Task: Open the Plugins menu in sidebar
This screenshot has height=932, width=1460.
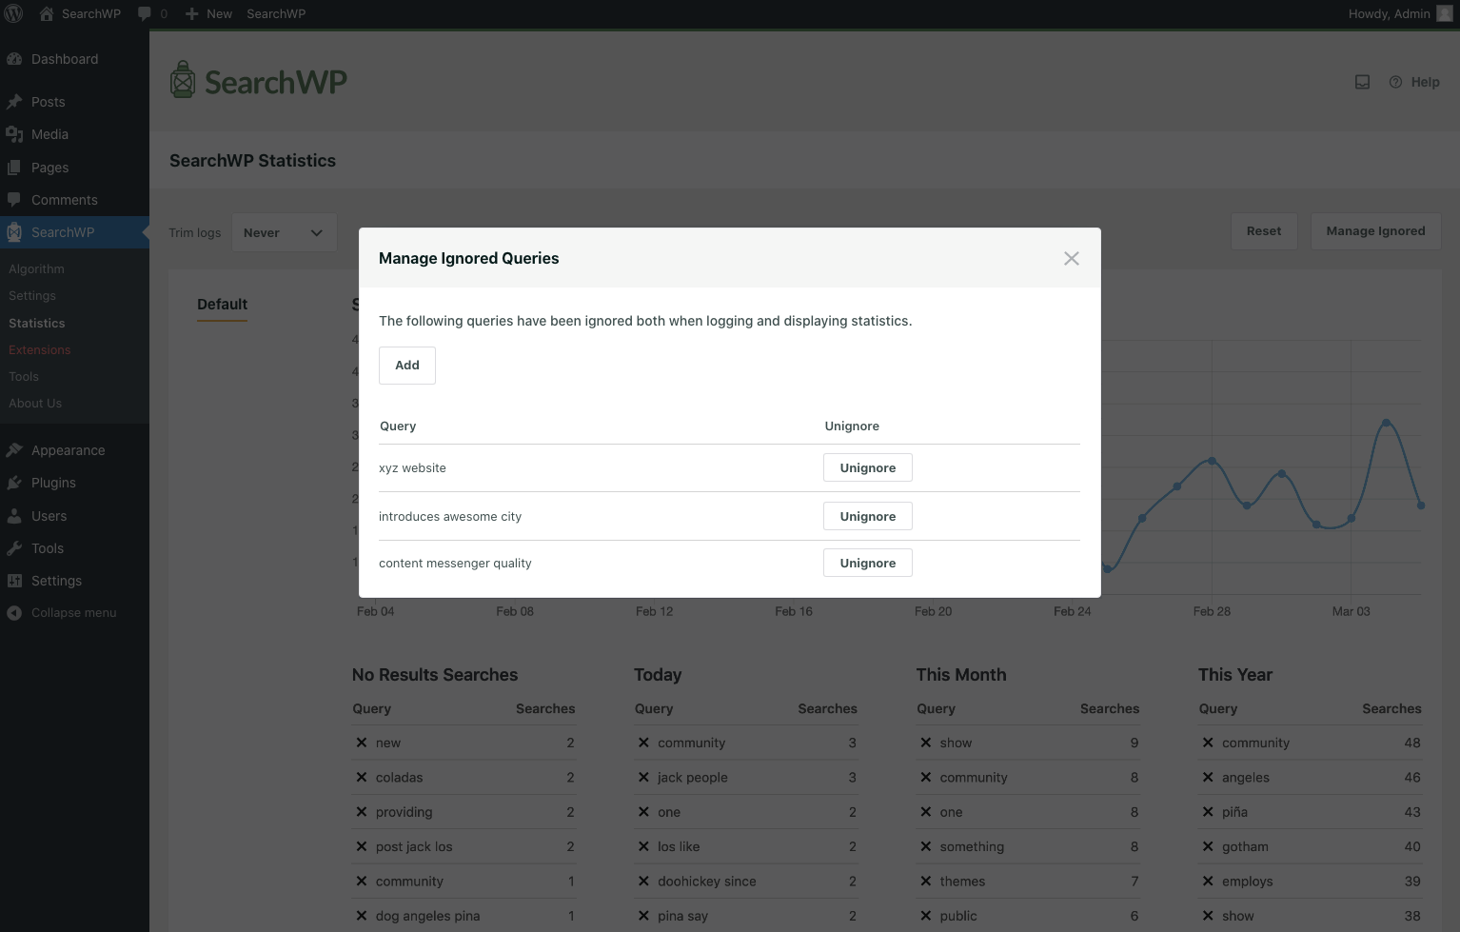Action: point(53,483)
